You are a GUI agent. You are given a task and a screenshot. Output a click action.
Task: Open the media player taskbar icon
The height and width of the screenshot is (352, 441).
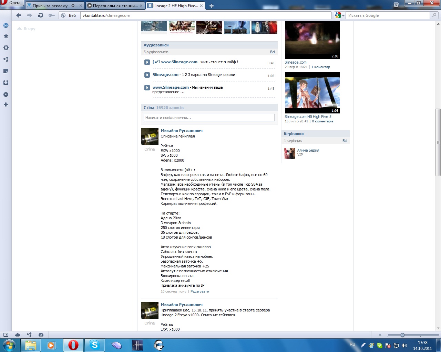pyautogui.click(x=52, y=345)
